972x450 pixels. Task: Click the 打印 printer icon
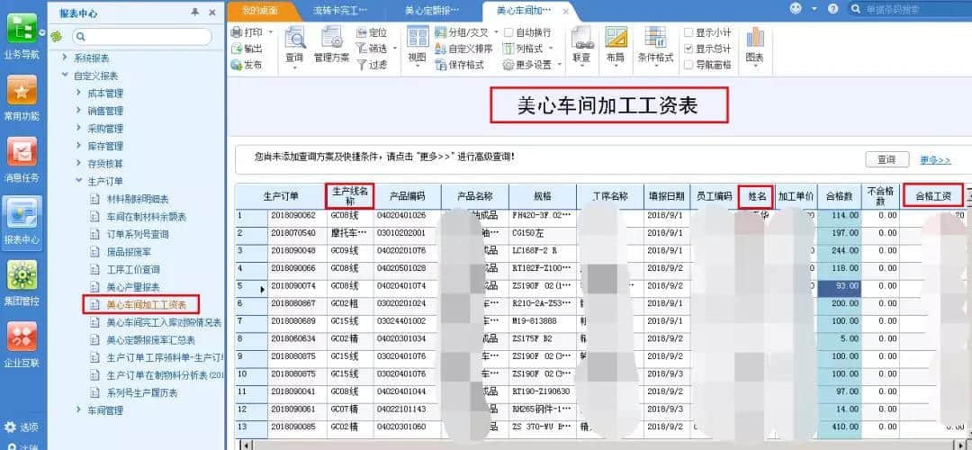click(236, 32)
